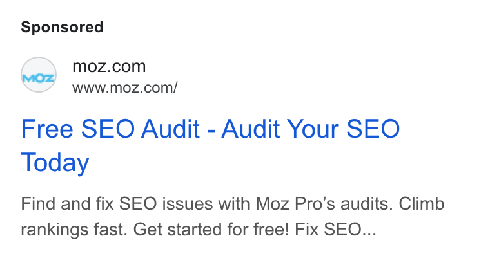Click Get started for free! text
This screenshot has height=256, width=490.
pyautogui.click(x=211, y=230)
